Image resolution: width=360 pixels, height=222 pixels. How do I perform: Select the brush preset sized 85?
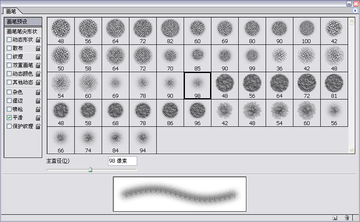click(x=197, y=58)
